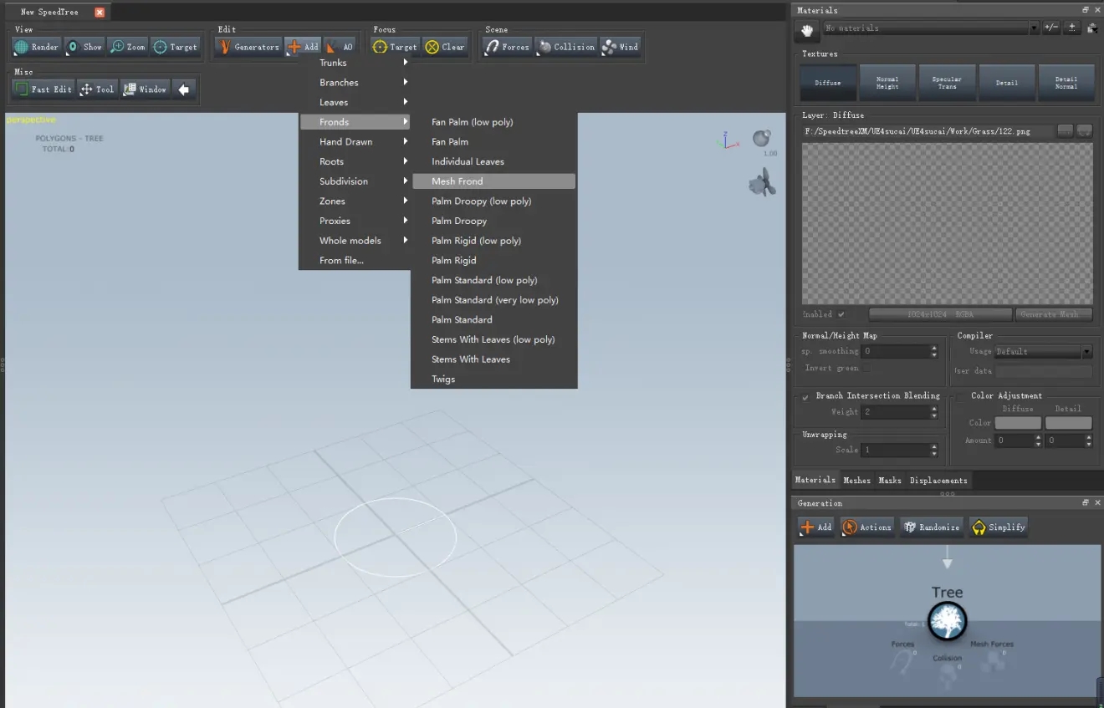Float the Generation panel
Image resolution: width=1104 pixels, height=708 pixels.
(1086, 503)
